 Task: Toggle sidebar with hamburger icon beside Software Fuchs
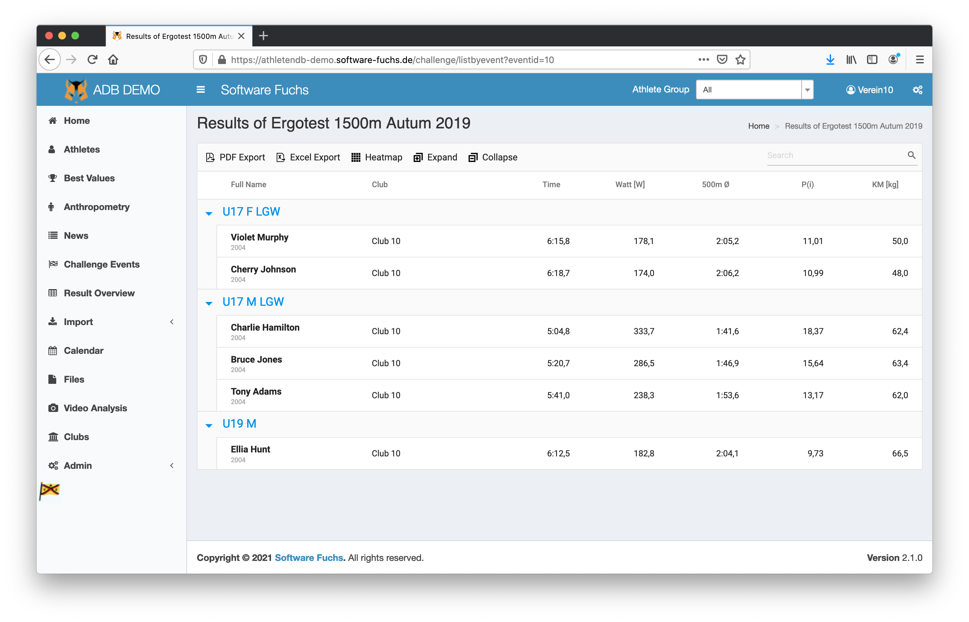point(200,90)
